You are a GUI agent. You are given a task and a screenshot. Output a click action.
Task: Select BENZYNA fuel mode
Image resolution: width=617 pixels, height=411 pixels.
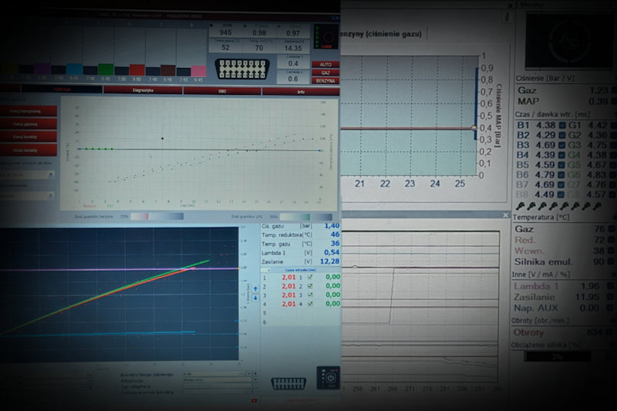tap(325, 81)
